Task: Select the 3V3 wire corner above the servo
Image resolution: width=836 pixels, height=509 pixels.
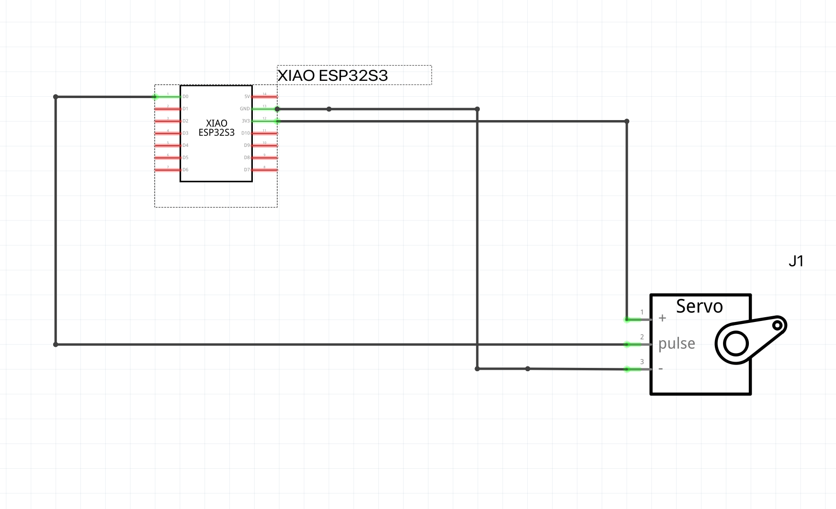Action: pos(627,122)
